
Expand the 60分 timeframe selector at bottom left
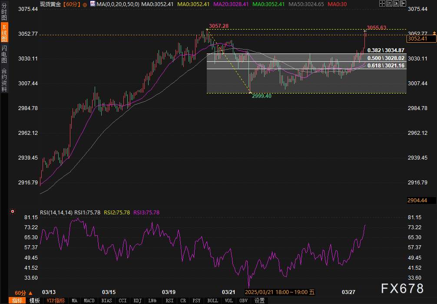(23, 293)
